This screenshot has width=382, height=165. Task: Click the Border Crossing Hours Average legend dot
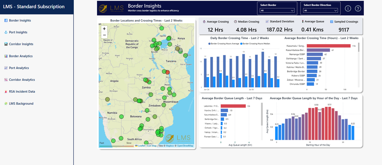pyautogui.click(x=210, y=44)
